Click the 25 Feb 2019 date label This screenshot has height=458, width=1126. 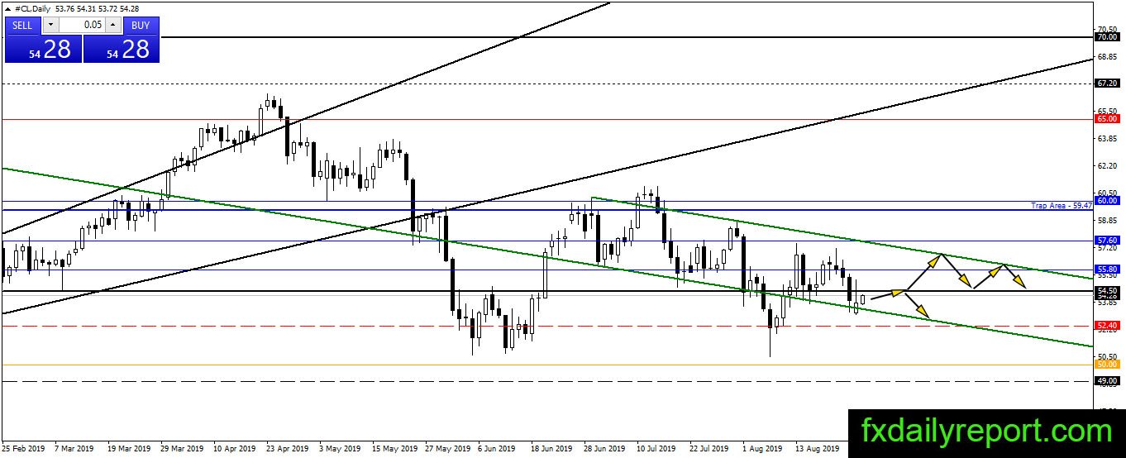click(24, 449)
